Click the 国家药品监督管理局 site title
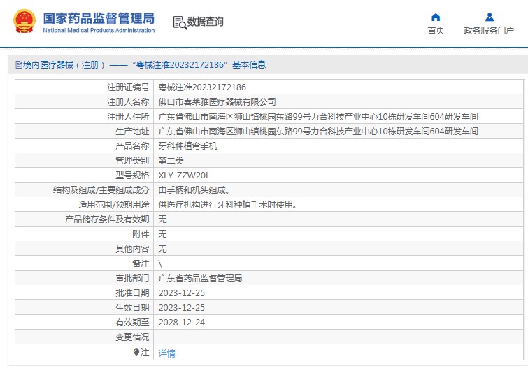 (99, 18)
